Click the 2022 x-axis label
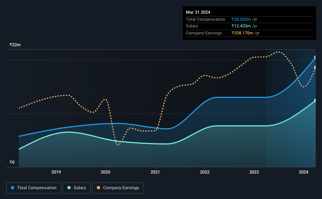Viewport: 322px width, 199px height. coord(205,172)
